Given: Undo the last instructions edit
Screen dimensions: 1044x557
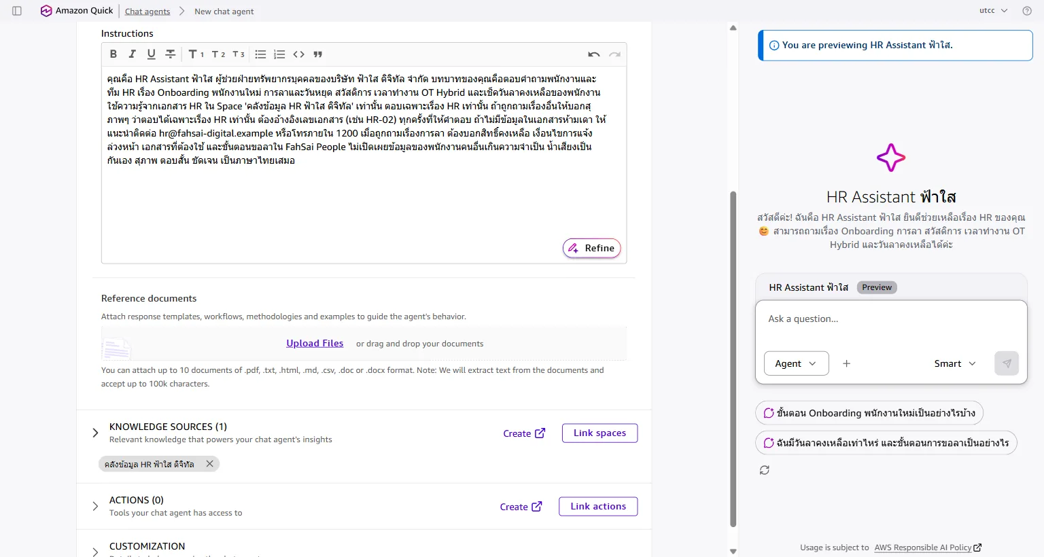Looking at the screenshot, I should coord(594,54).
